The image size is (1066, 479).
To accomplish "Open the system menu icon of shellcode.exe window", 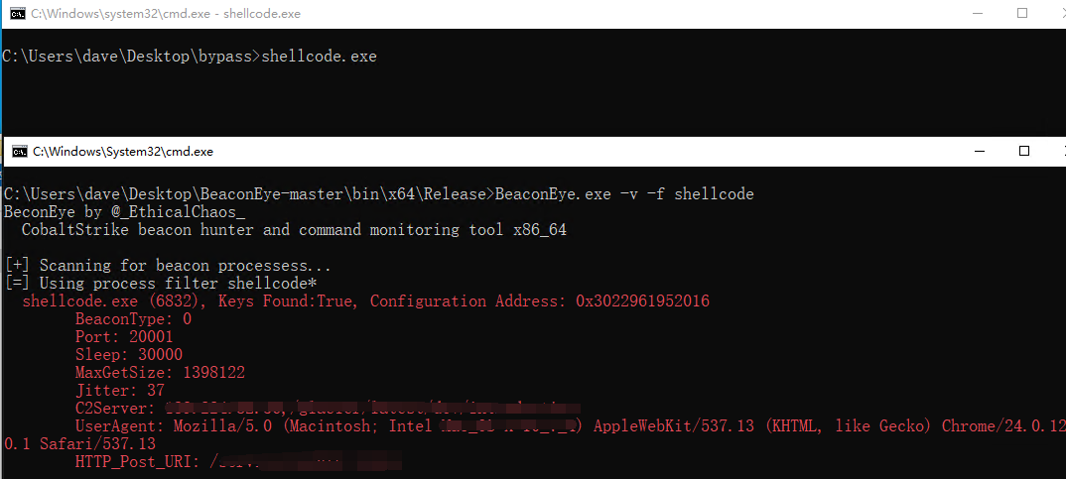I will pos(18,14).
